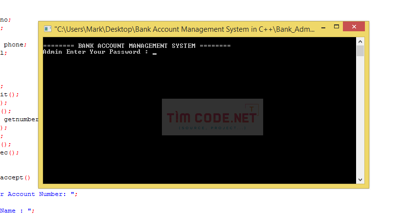
Task: Click the 'Name : ";' code line in editor
Action: coord(17,211)
